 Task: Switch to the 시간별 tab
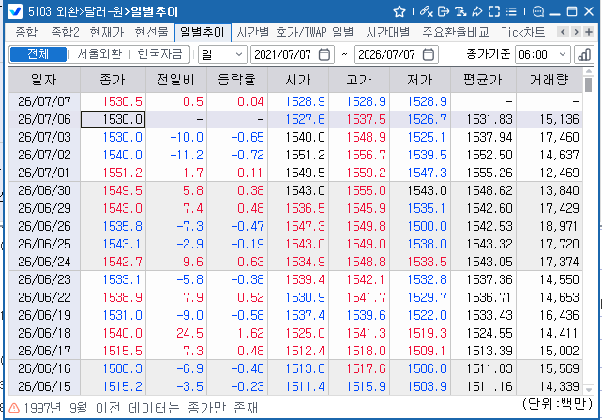[x=252, y=32]
